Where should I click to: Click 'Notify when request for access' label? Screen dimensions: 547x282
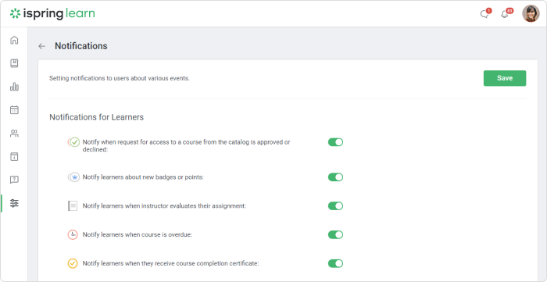187,146
